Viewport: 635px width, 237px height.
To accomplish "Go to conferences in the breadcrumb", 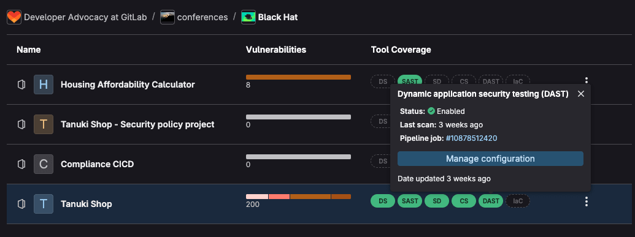I will (202, 17).
